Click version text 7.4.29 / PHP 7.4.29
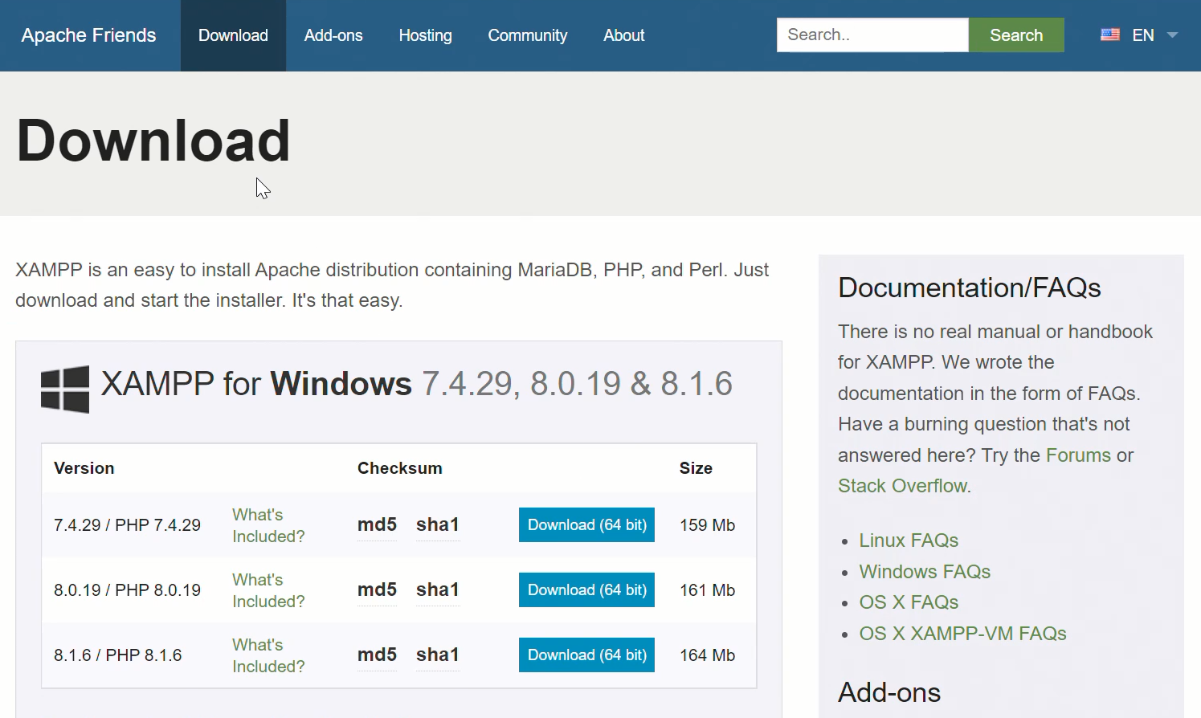 pos(127,525)
